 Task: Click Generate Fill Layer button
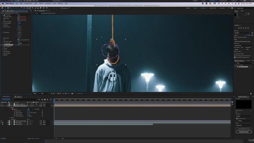(x=244, y=132)
